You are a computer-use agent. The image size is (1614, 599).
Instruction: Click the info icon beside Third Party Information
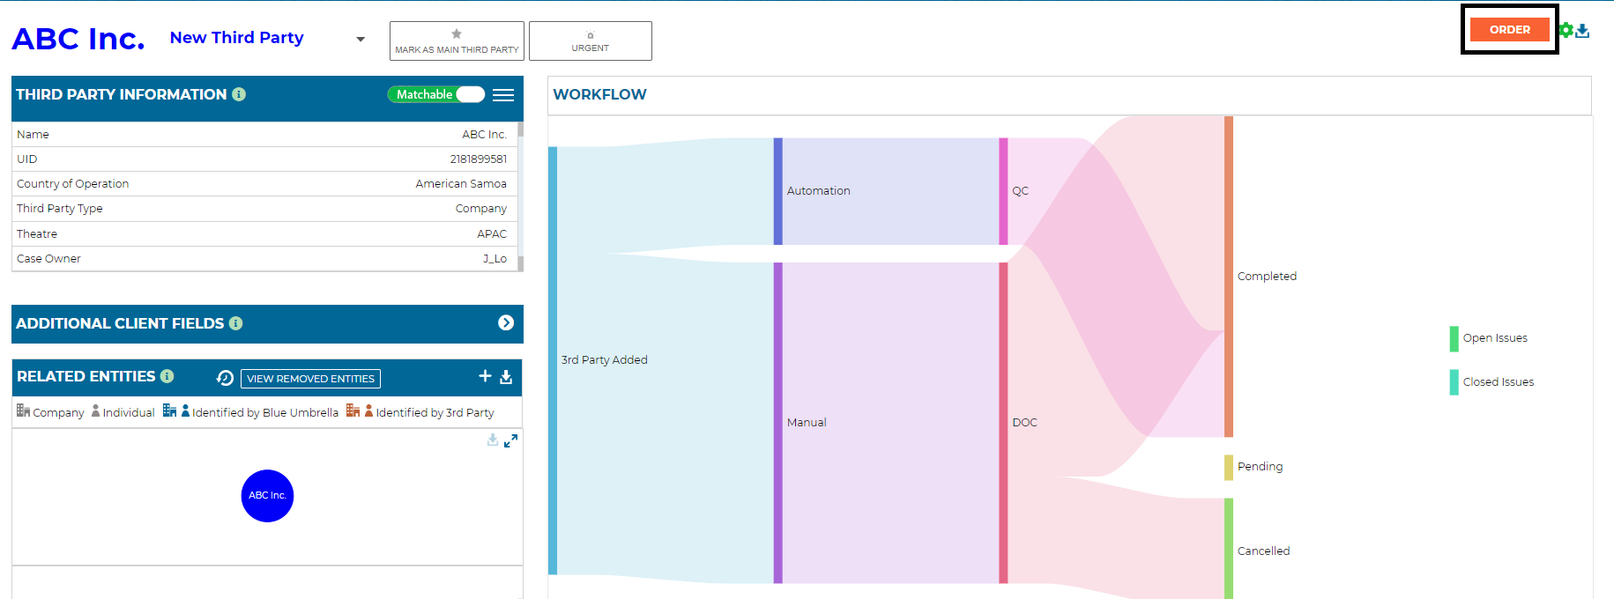pos(239,94)
